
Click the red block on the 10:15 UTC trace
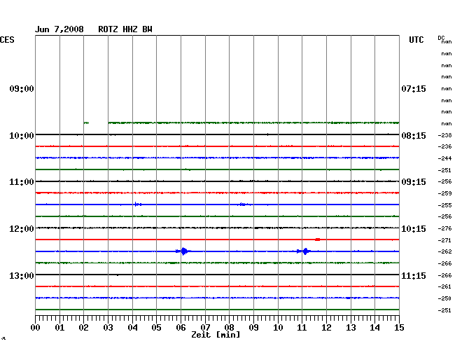tap(318, 240)
